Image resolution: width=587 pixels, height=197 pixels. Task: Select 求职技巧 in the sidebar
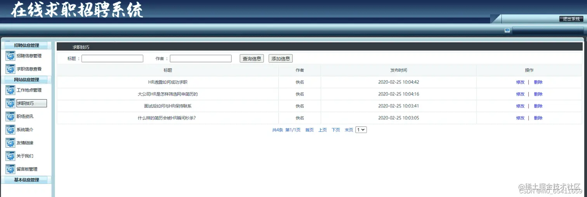[31, 104]
